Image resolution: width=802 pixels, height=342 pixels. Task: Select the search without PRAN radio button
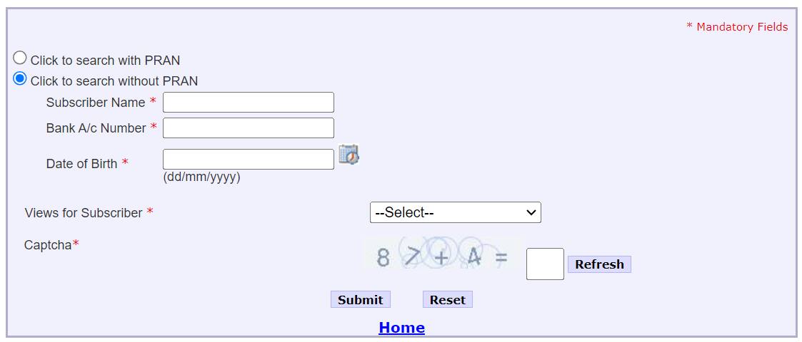(20, 79)
